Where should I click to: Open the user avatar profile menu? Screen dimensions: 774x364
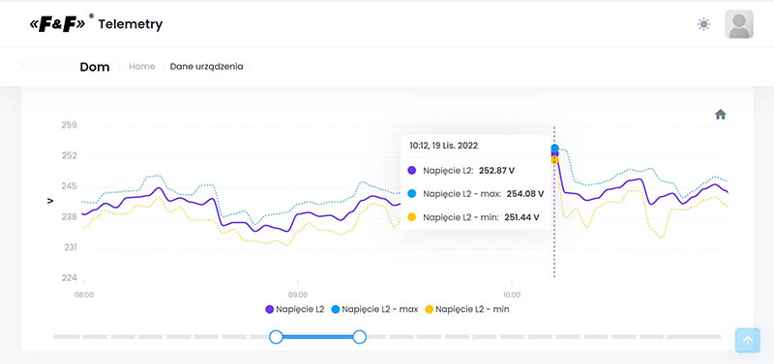click(x=739, y=24)
